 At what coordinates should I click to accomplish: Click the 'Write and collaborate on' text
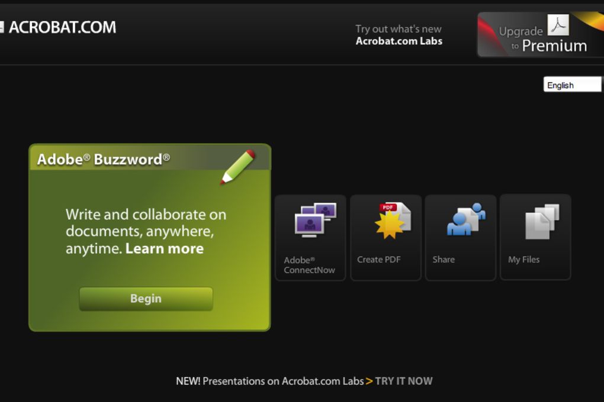[x=146, y=215]
